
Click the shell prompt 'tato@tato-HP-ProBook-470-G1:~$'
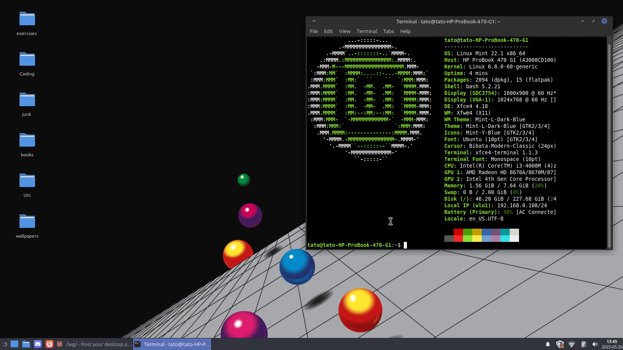coord(354,245)
